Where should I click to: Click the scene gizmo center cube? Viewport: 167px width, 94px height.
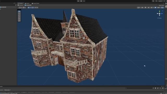pyautogui.click(x=159, y=14)
